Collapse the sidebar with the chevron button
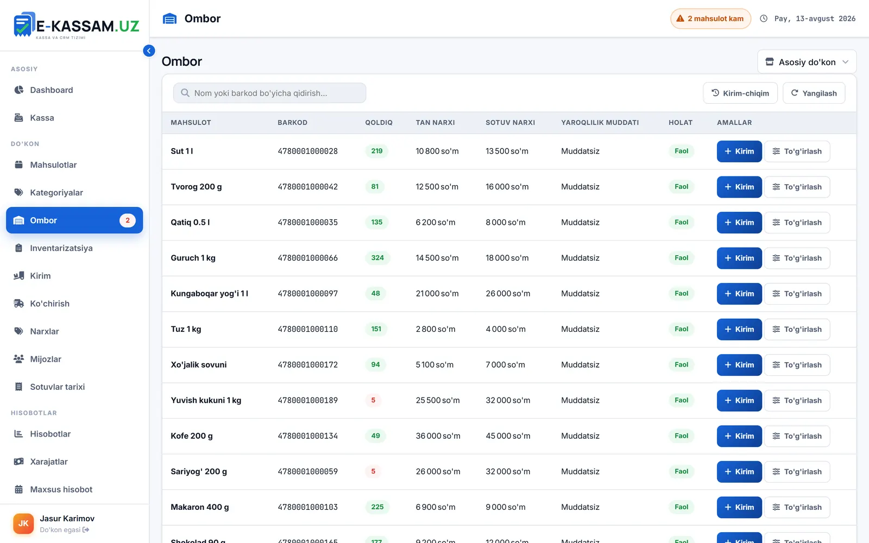 click(149, 50)
